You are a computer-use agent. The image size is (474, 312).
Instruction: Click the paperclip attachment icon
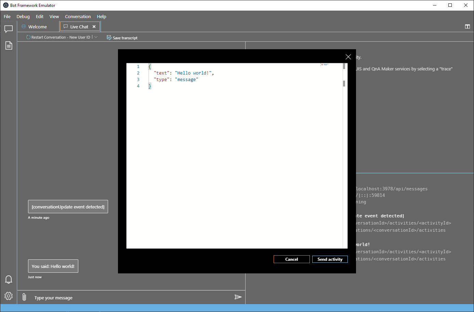[24, 297]
